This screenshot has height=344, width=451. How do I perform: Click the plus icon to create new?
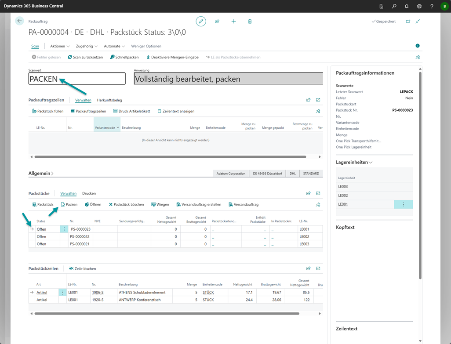[233, 22]
